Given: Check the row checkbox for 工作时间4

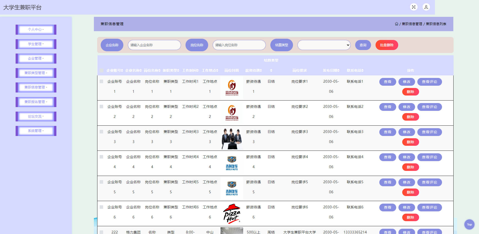Looking at the screenshot, I should (101, 157).
